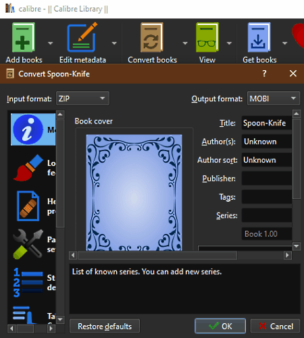
Task: Click metadata panel horizontal scroll right arrow
Action: pyautogui.click(x=287, y=255)
